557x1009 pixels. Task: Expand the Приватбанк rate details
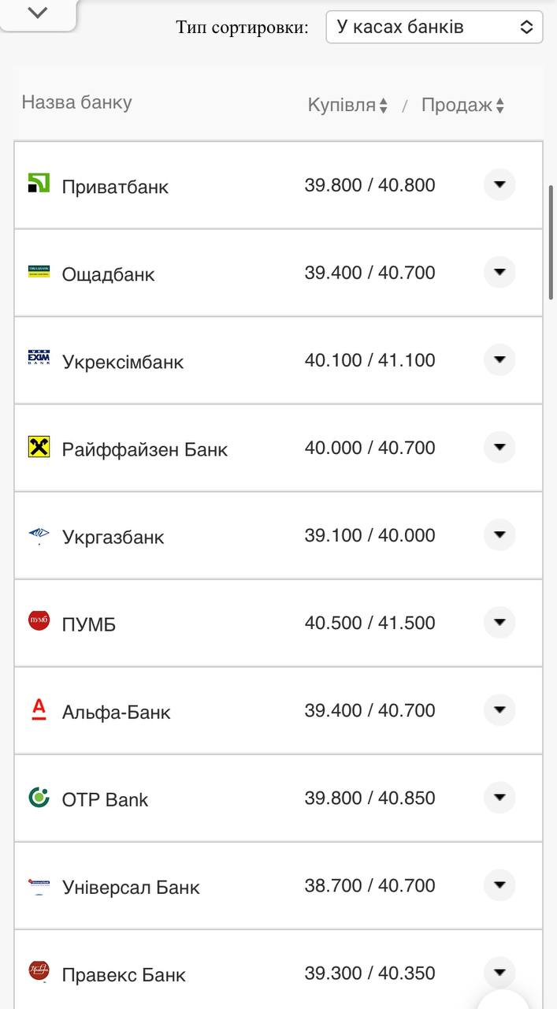pyautogui.click(x=499, y=184)
